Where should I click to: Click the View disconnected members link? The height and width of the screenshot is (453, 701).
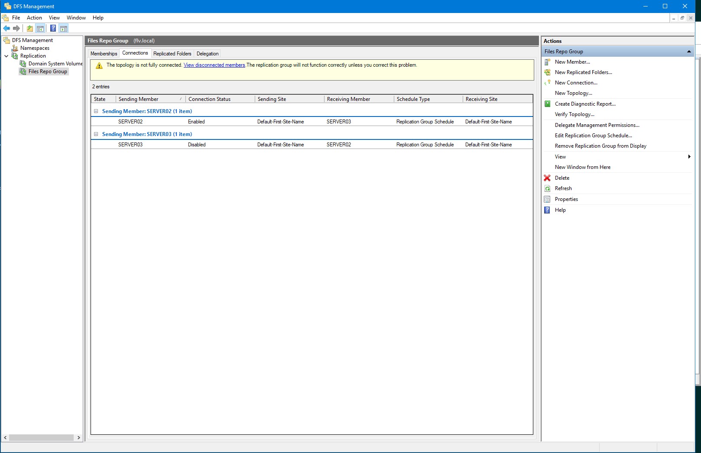[214, 65]
